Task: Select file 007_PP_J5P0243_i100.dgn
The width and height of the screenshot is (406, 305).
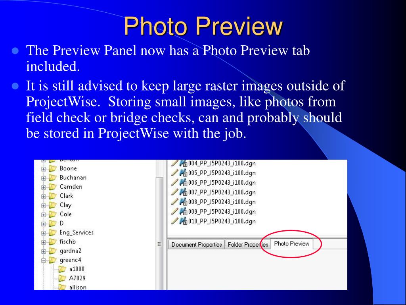Action: (222, 192)
